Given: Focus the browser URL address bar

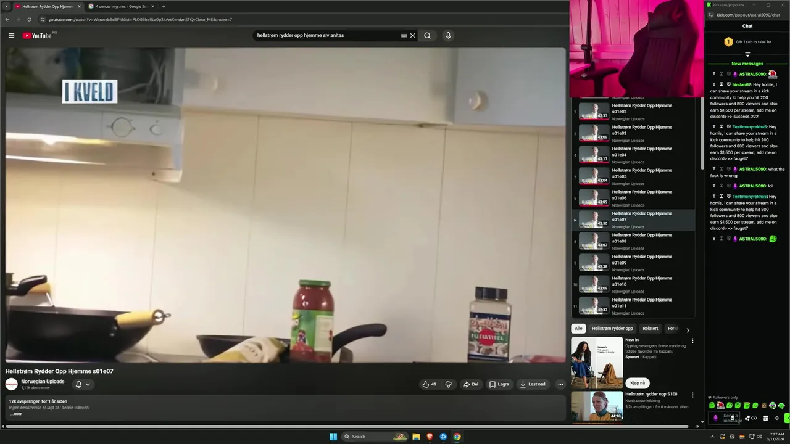Looking at the screenshot, I should pos(302,19).
